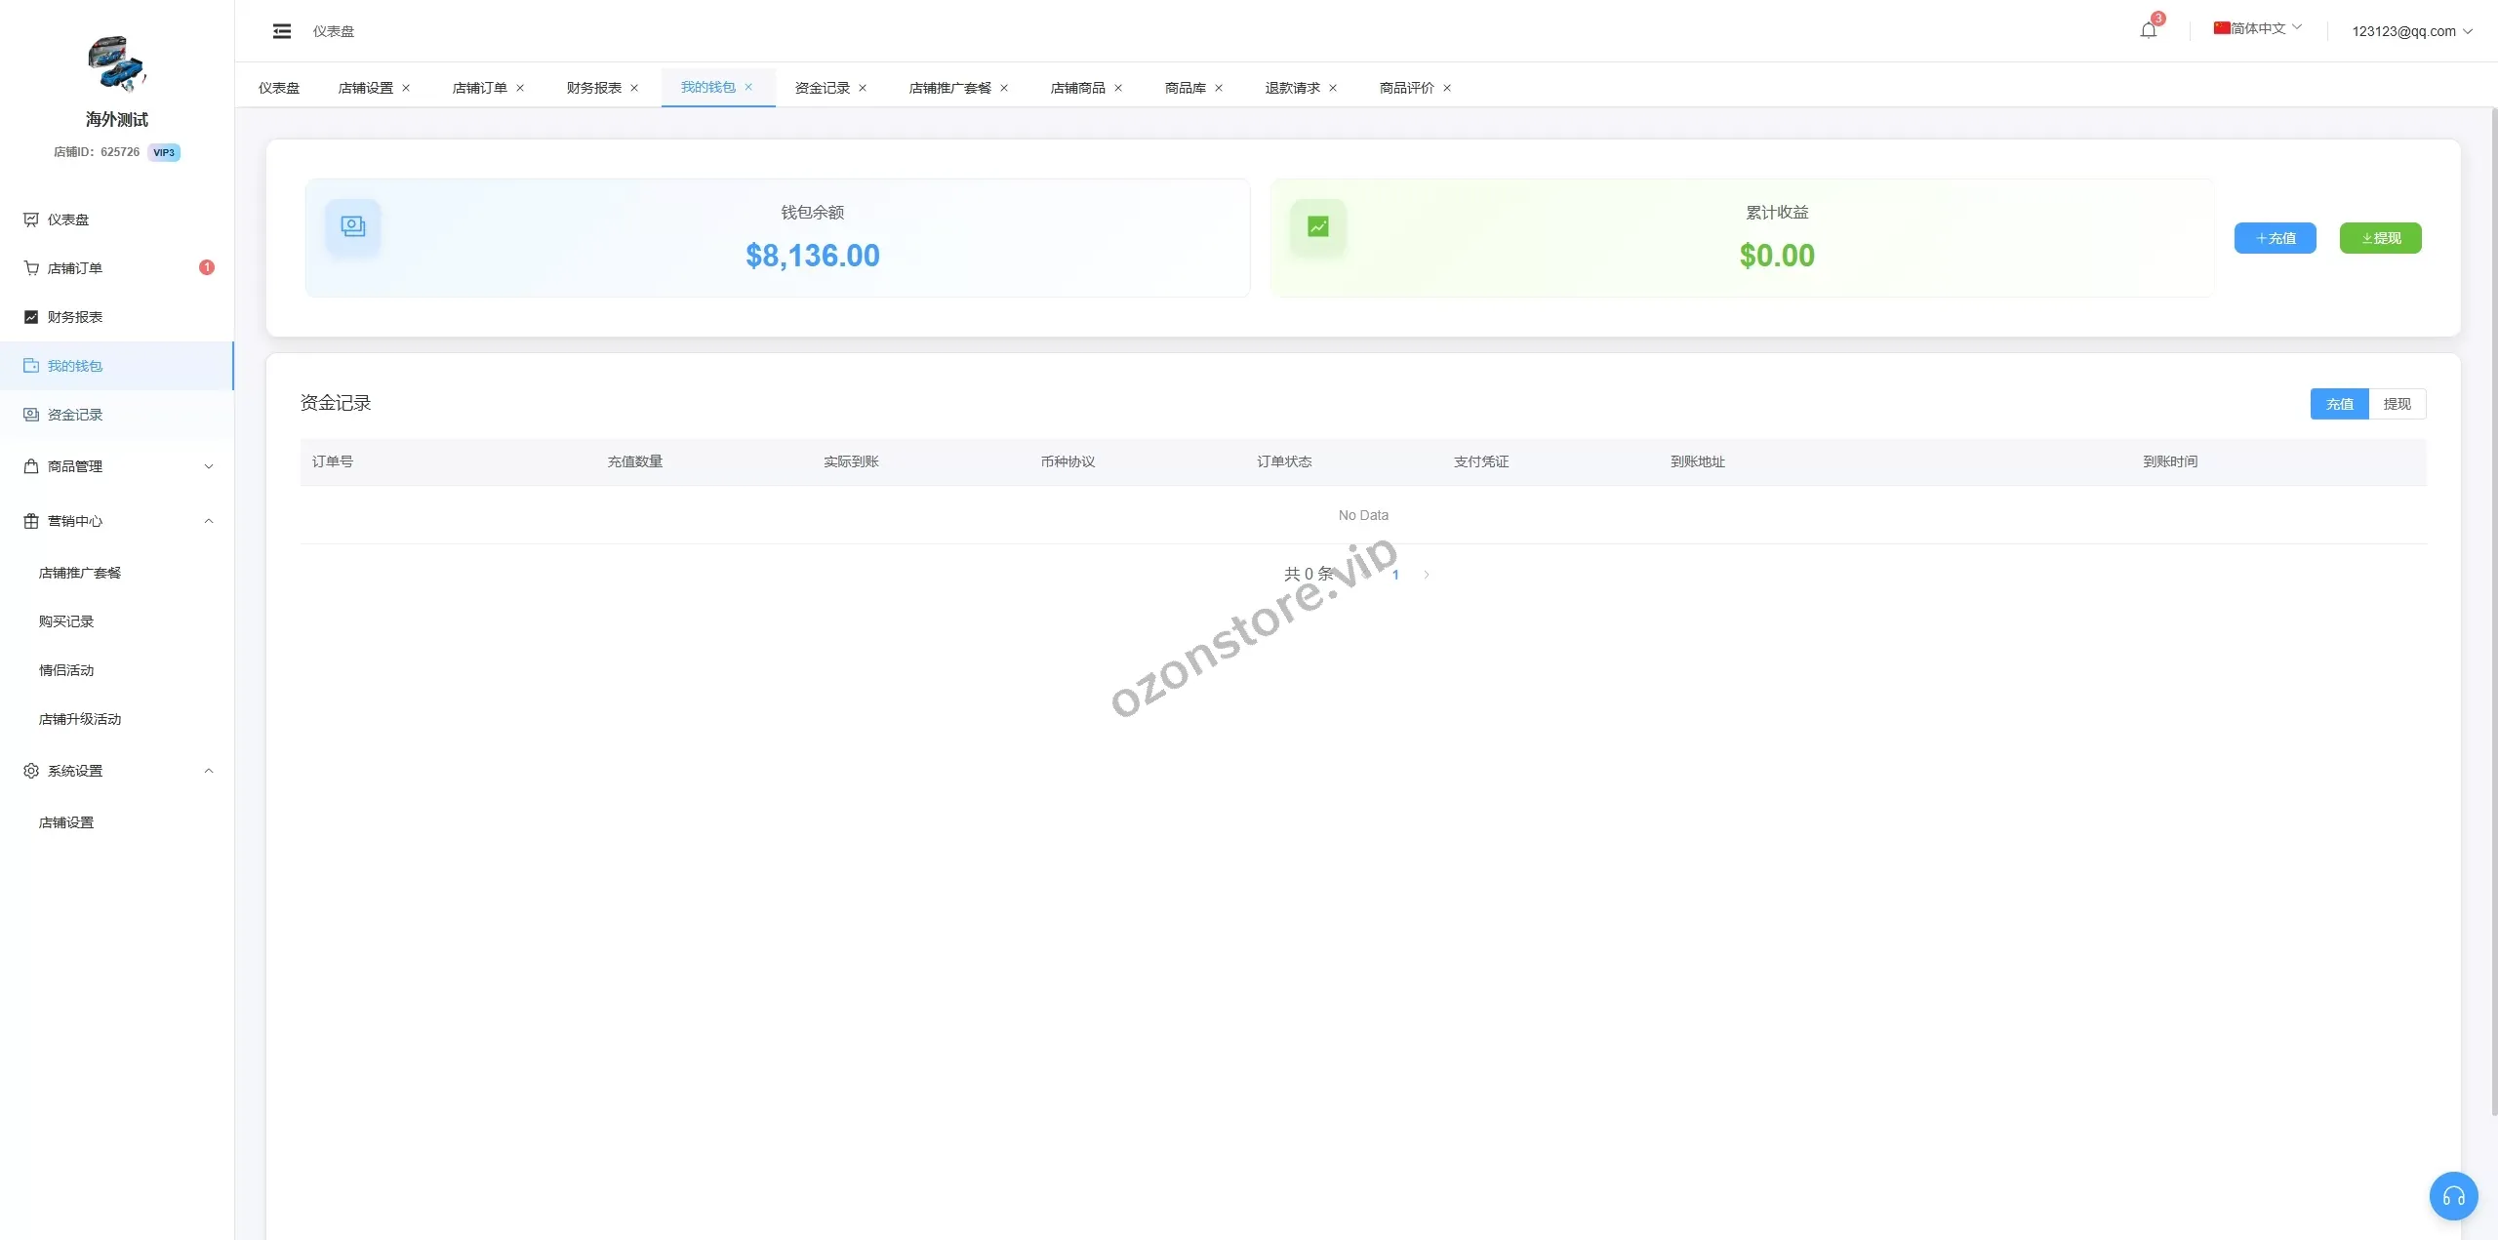Screen dimensions: 2498x1240
Task: Switch fund records to 提现
Action: click(x=2397, y=404)
